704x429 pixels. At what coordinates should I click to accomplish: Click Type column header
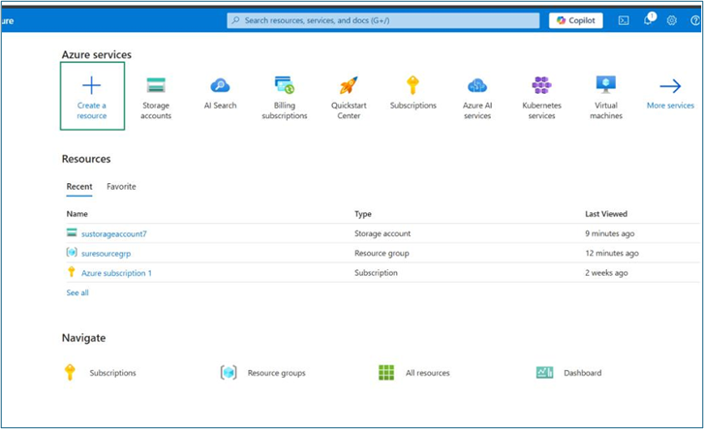pos(363,214)
